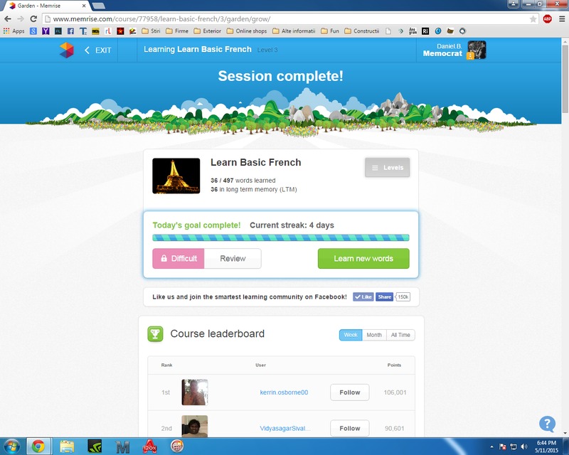Image resolution: width=569 pixels, height=455 pixels.
Task: Like Memrise on Facebook
Action: click(363, 296)
